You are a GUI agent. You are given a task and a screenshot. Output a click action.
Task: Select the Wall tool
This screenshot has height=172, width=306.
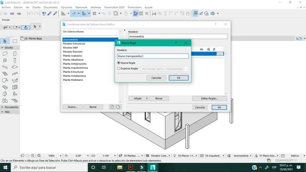(x=5, y=54)
